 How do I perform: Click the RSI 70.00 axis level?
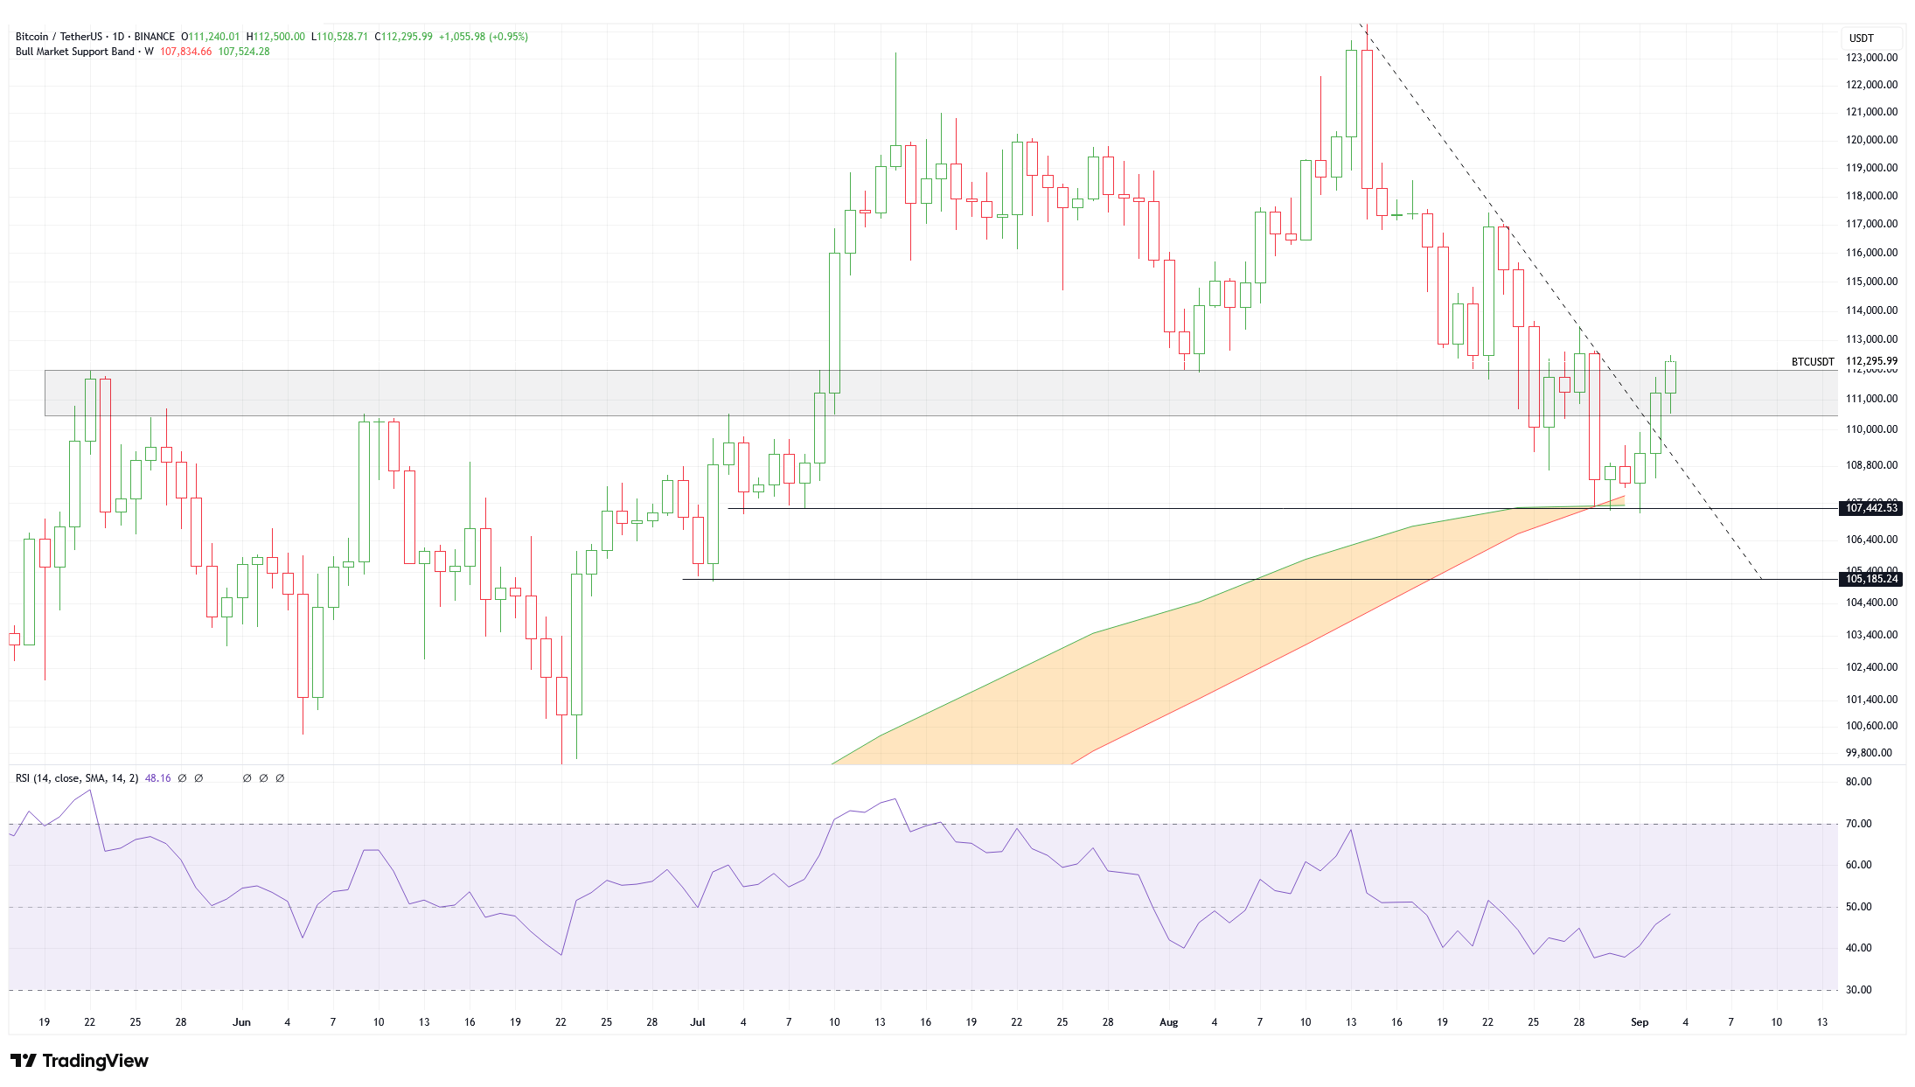1858,824
